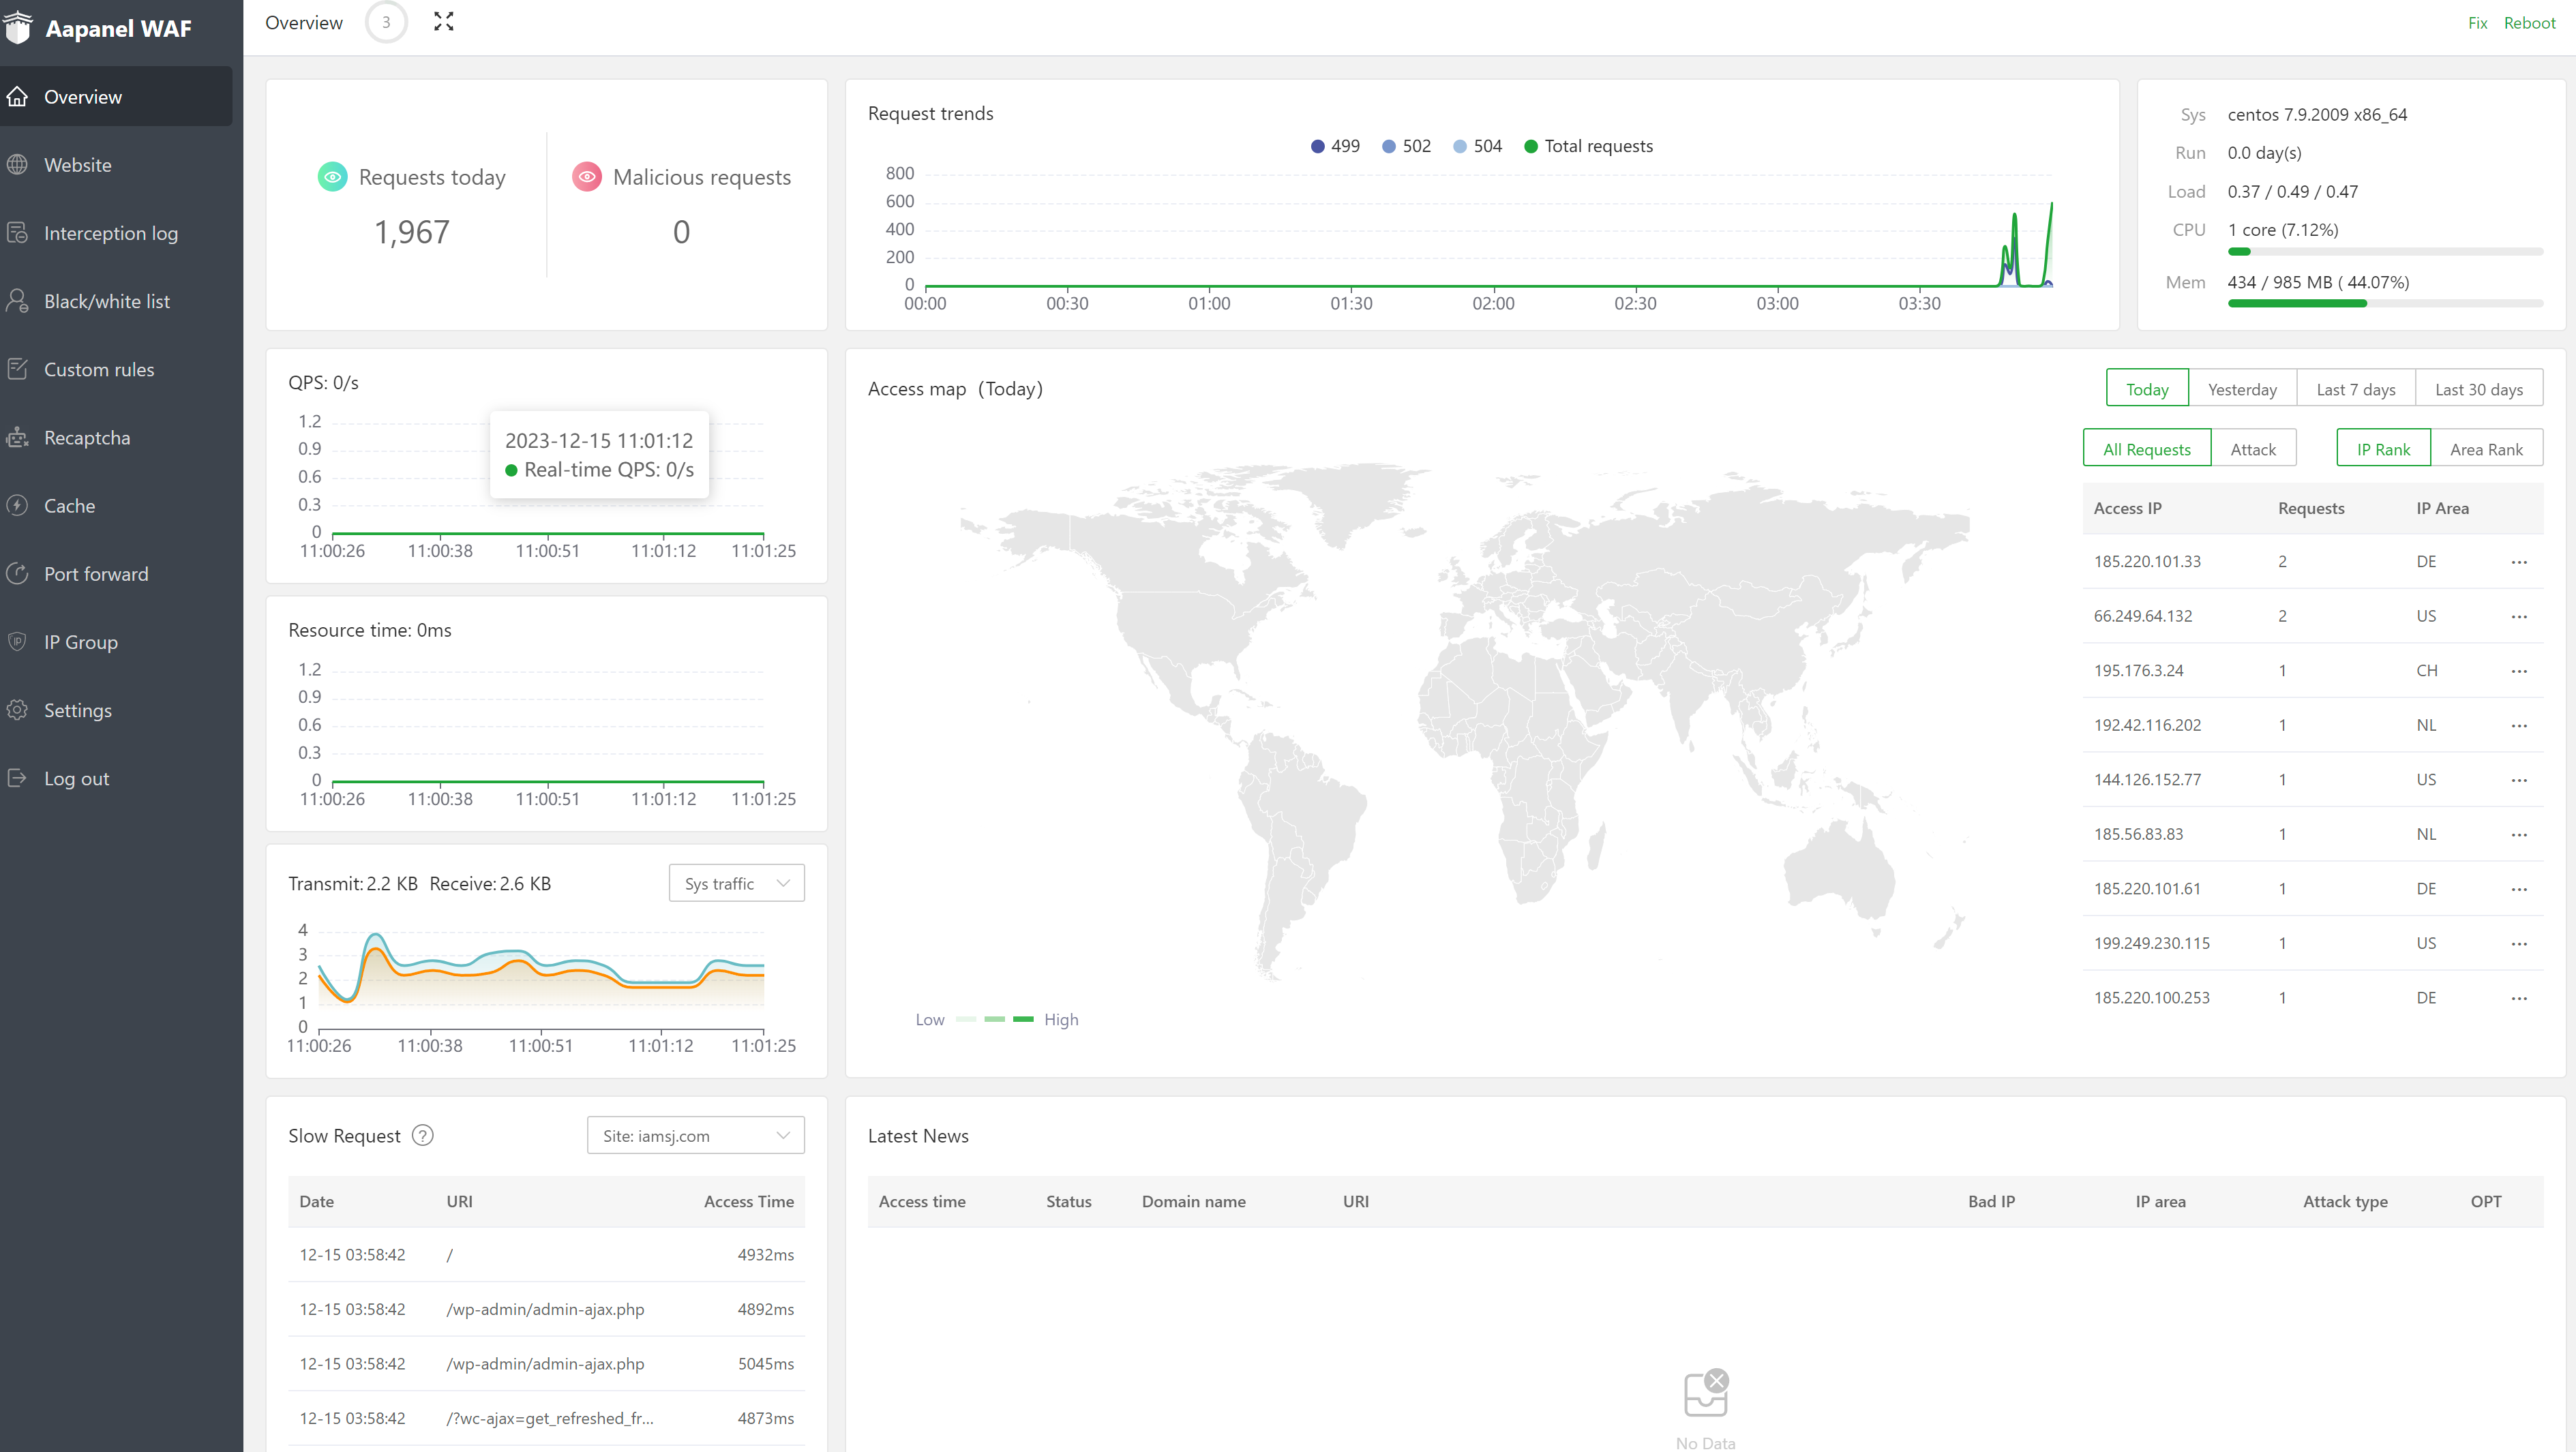Open more options for 66.249.64.132
Image resolution: width=2576 pixels, height=1452 pixels.
2519,617
